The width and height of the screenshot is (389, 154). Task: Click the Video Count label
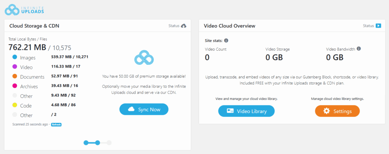[x=216, y=49]
